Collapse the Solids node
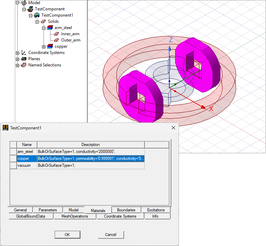 (37, 22)
